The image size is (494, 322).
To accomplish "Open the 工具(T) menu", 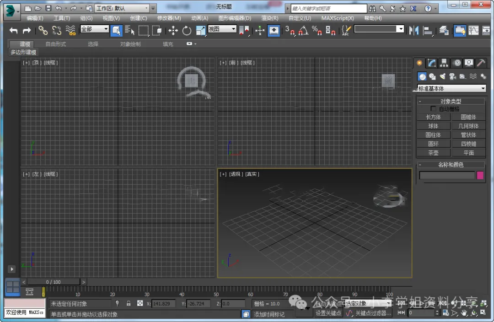I will click(x=62, y=18).
